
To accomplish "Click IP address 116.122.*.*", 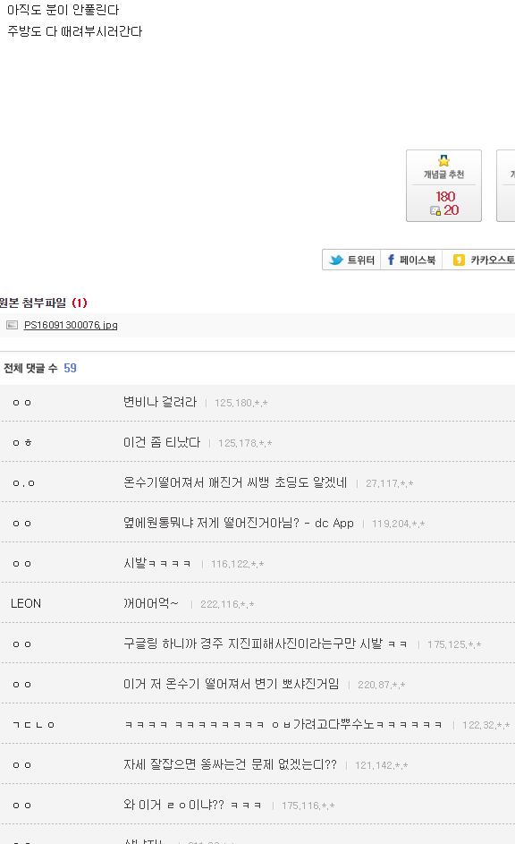I will 238,564.
